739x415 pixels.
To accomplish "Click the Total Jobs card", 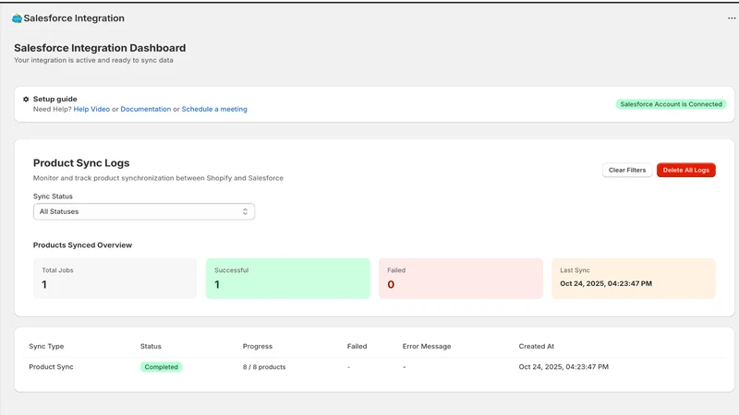I will [115, 279].
